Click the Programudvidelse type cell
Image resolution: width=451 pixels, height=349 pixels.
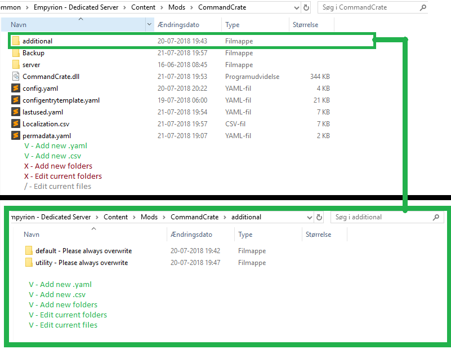point(252,77)
